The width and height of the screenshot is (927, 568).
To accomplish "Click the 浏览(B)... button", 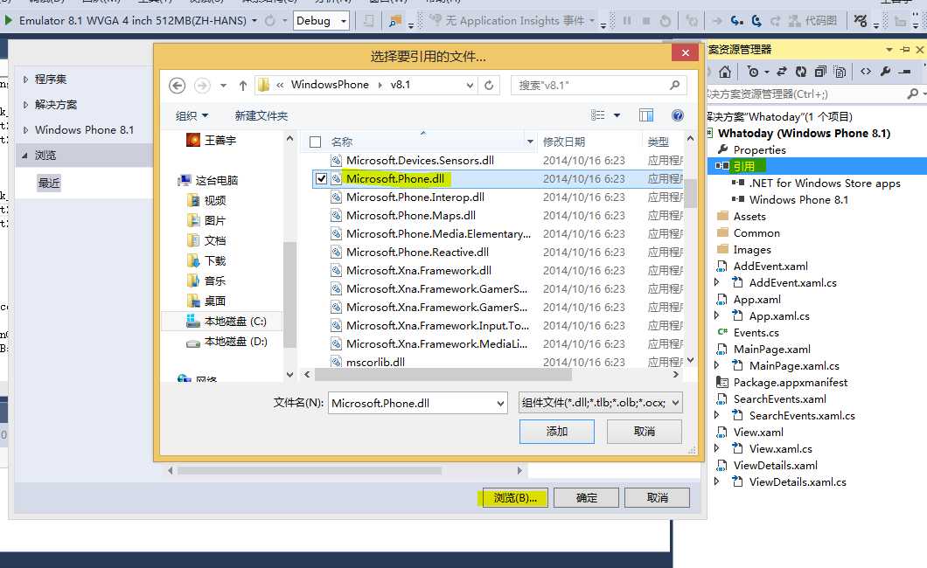I will (515, 498).
